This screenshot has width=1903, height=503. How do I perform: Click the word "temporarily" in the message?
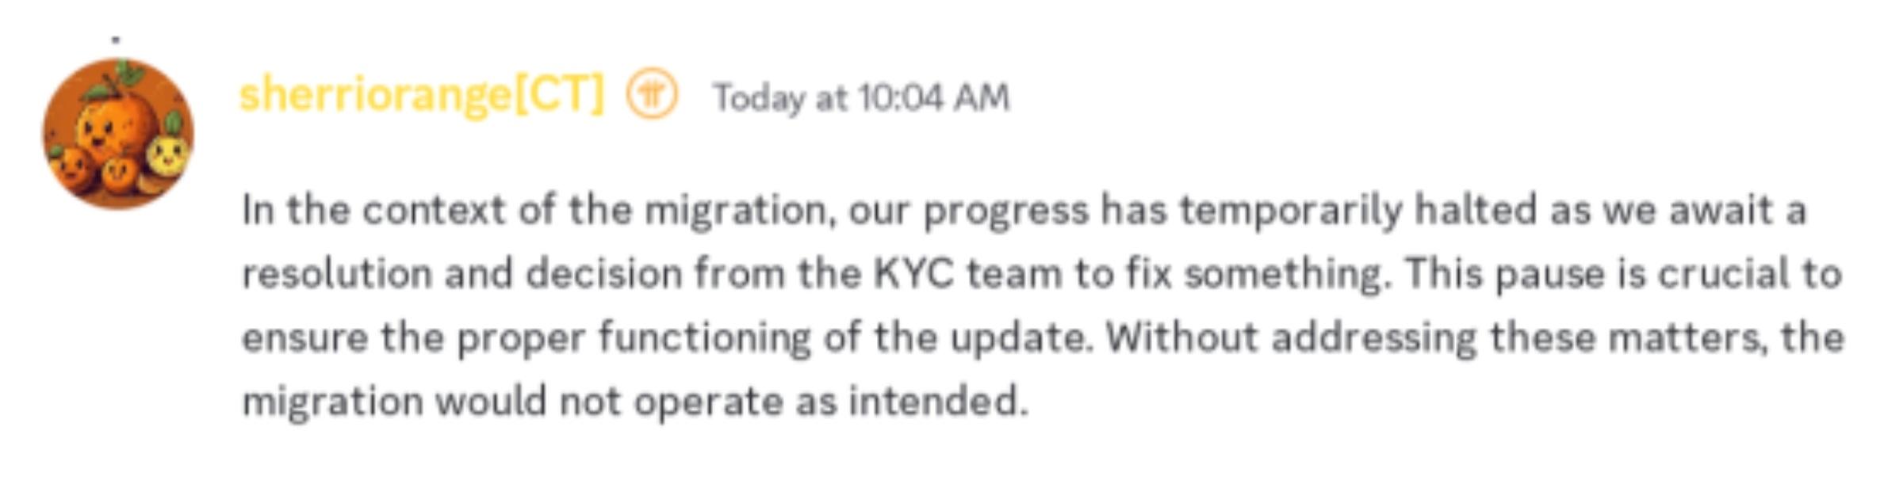point(1291,211)
